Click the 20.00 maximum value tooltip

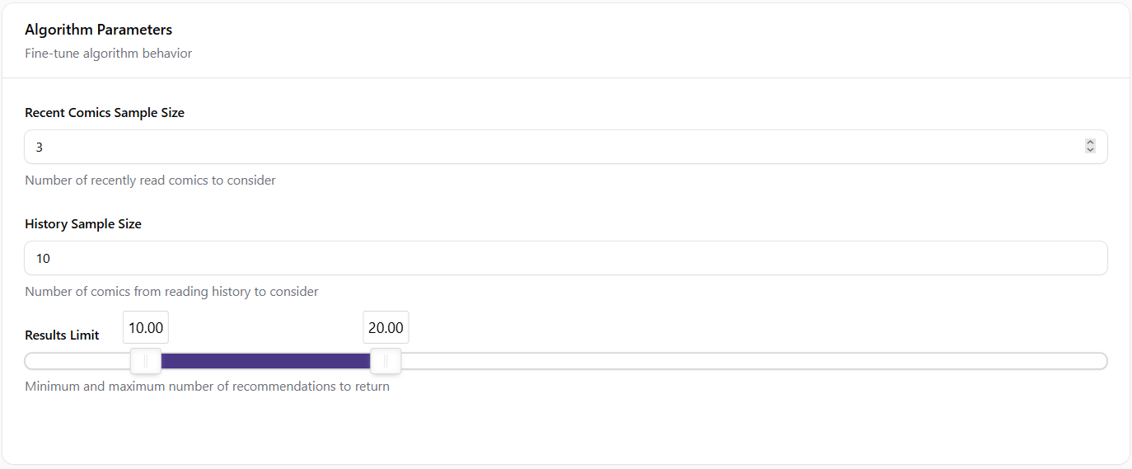pyautogui.click(x=386, y=327)
